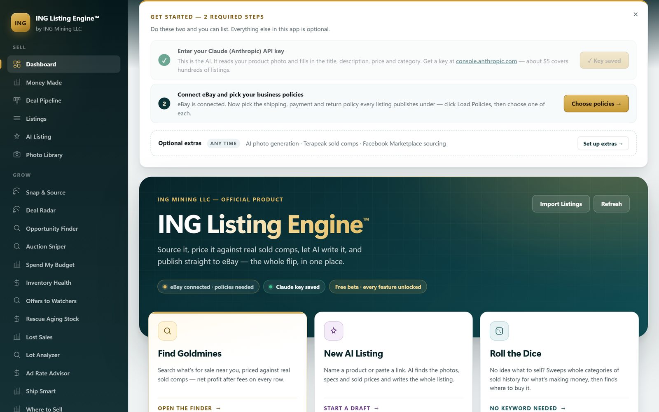Open the Listings page
Image resolution: width=659 pixels, height=412 pixels.
coord(64,119)
